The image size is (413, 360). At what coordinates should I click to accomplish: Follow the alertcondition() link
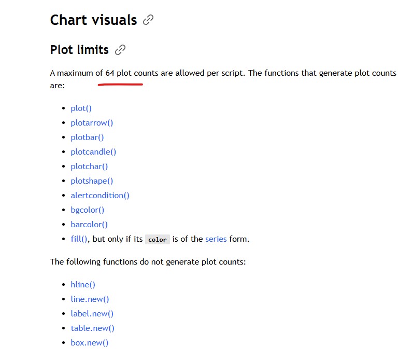(100, 196)
